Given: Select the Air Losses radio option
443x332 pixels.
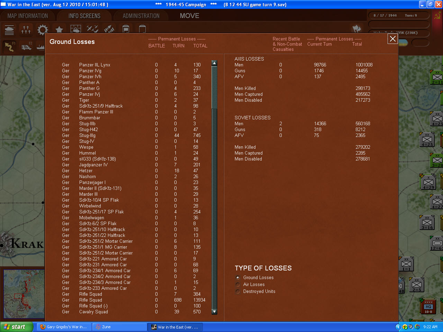Looking at the screenshot, I should point(238,285).
